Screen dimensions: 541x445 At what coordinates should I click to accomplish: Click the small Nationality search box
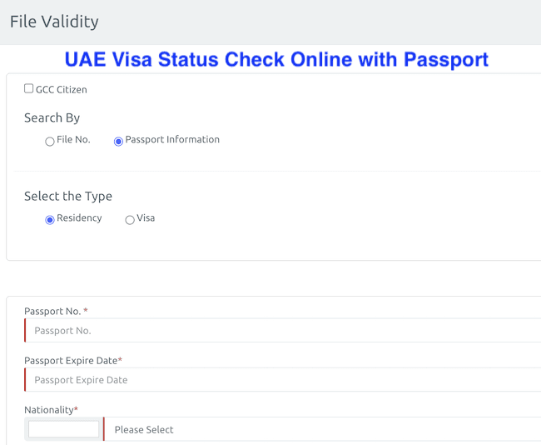63,429
